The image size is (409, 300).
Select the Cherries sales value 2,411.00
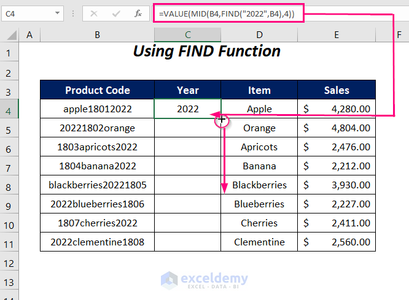click(337, 223)
